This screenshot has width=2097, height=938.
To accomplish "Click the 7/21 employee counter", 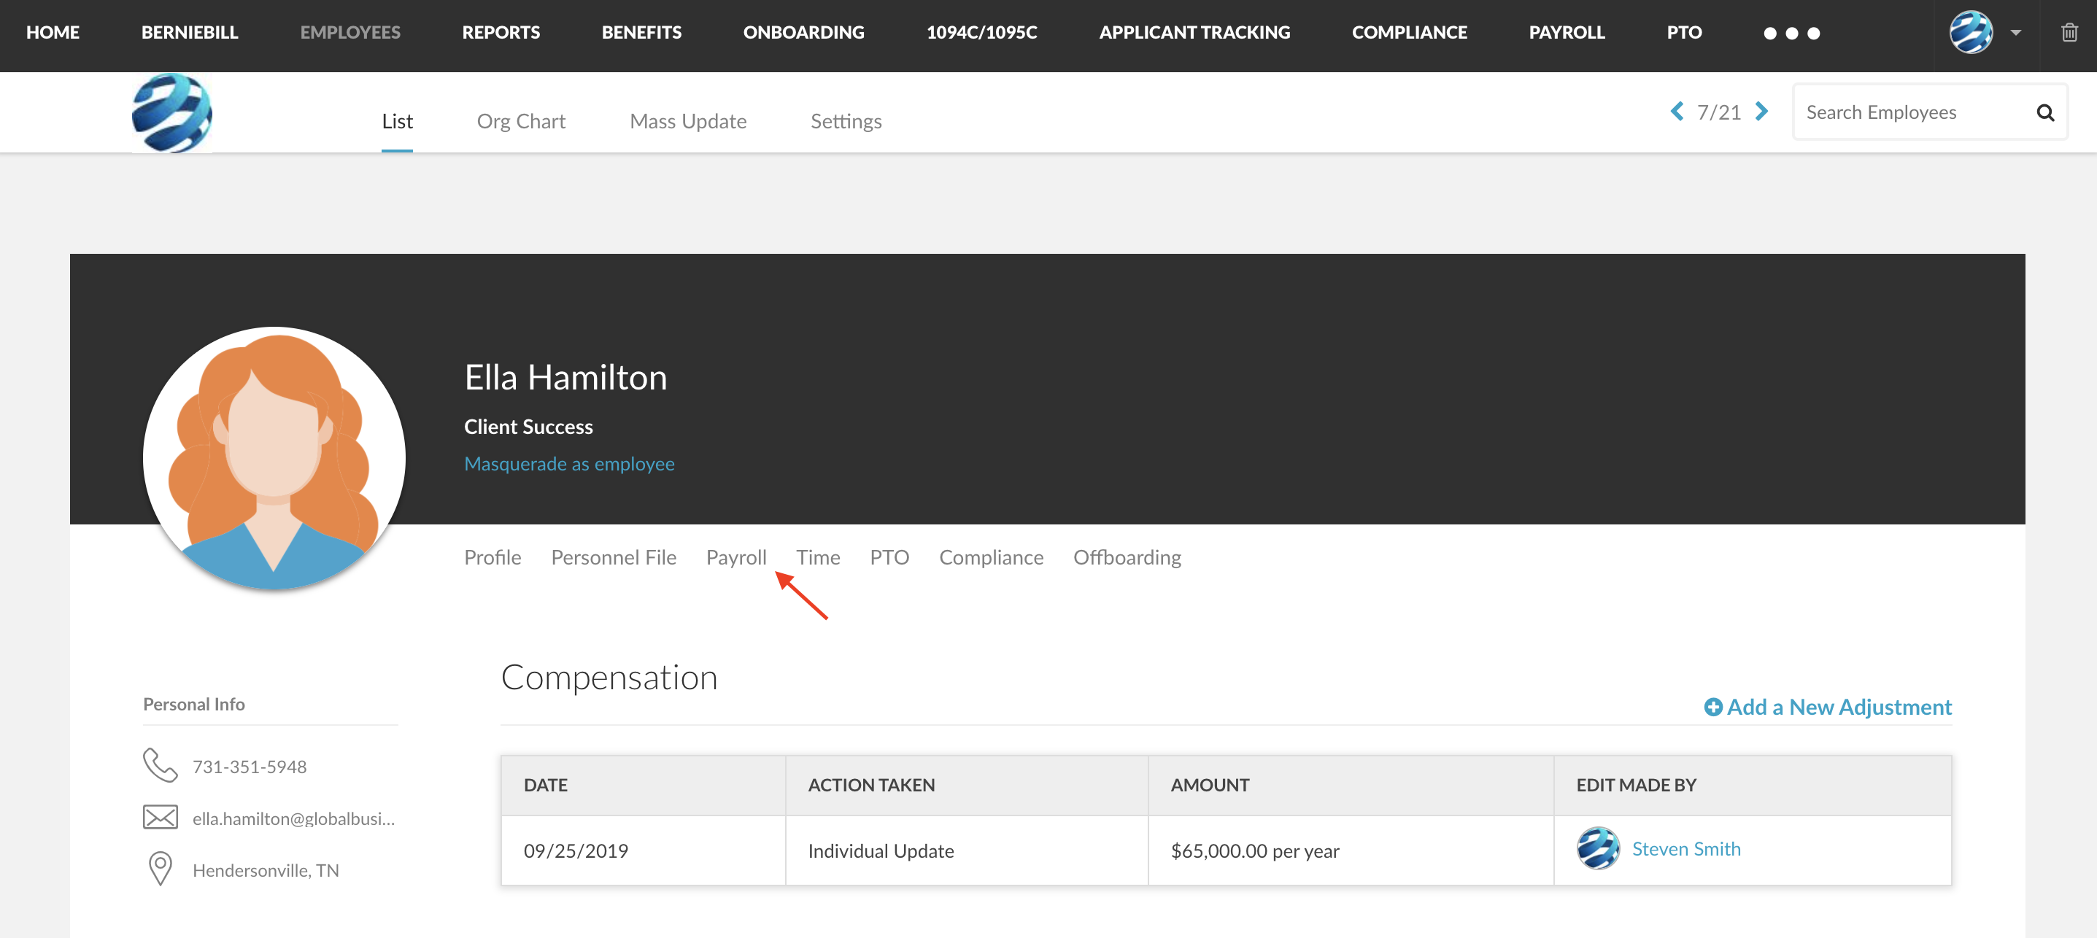I will (1718, 112).
